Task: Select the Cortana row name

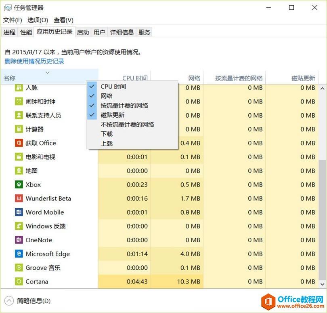Action: pos(37,281)
